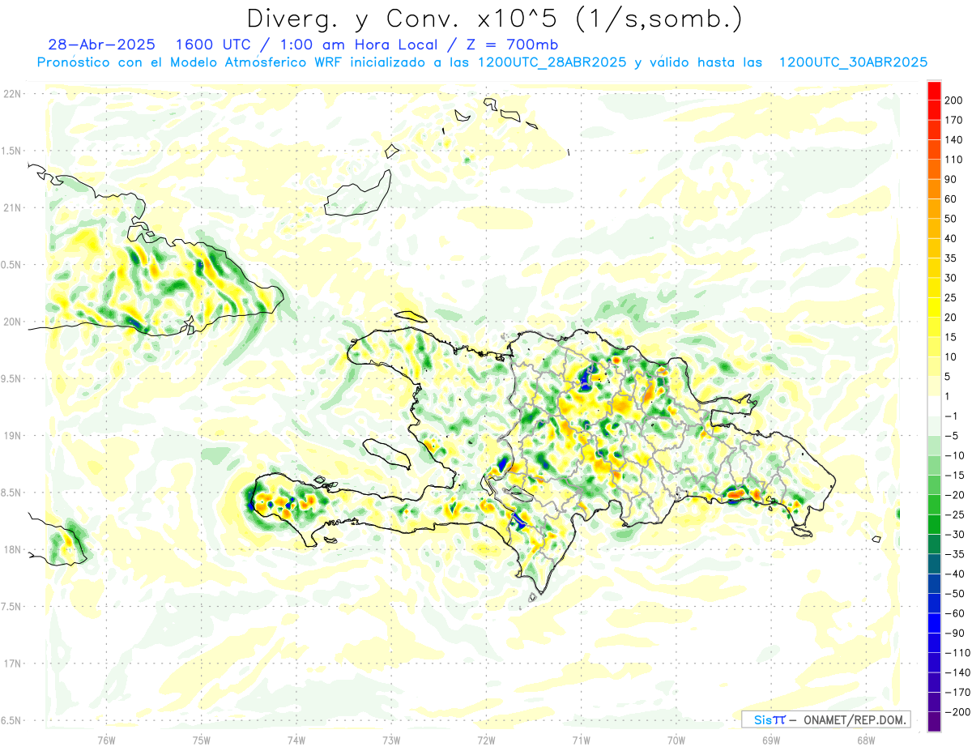Click the '69W' longitude label
Image resolution: width=972 pixels, height=751 pixels.
[x=771, y=739]
